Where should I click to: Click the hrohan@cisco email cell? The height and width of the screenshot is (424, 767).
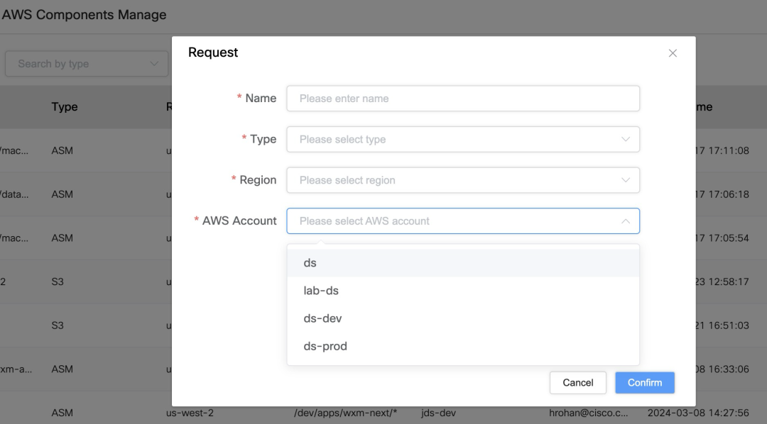588,413
